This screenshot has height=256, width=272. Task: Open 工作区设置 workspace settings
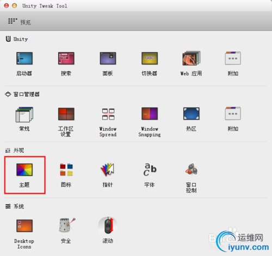66,122
